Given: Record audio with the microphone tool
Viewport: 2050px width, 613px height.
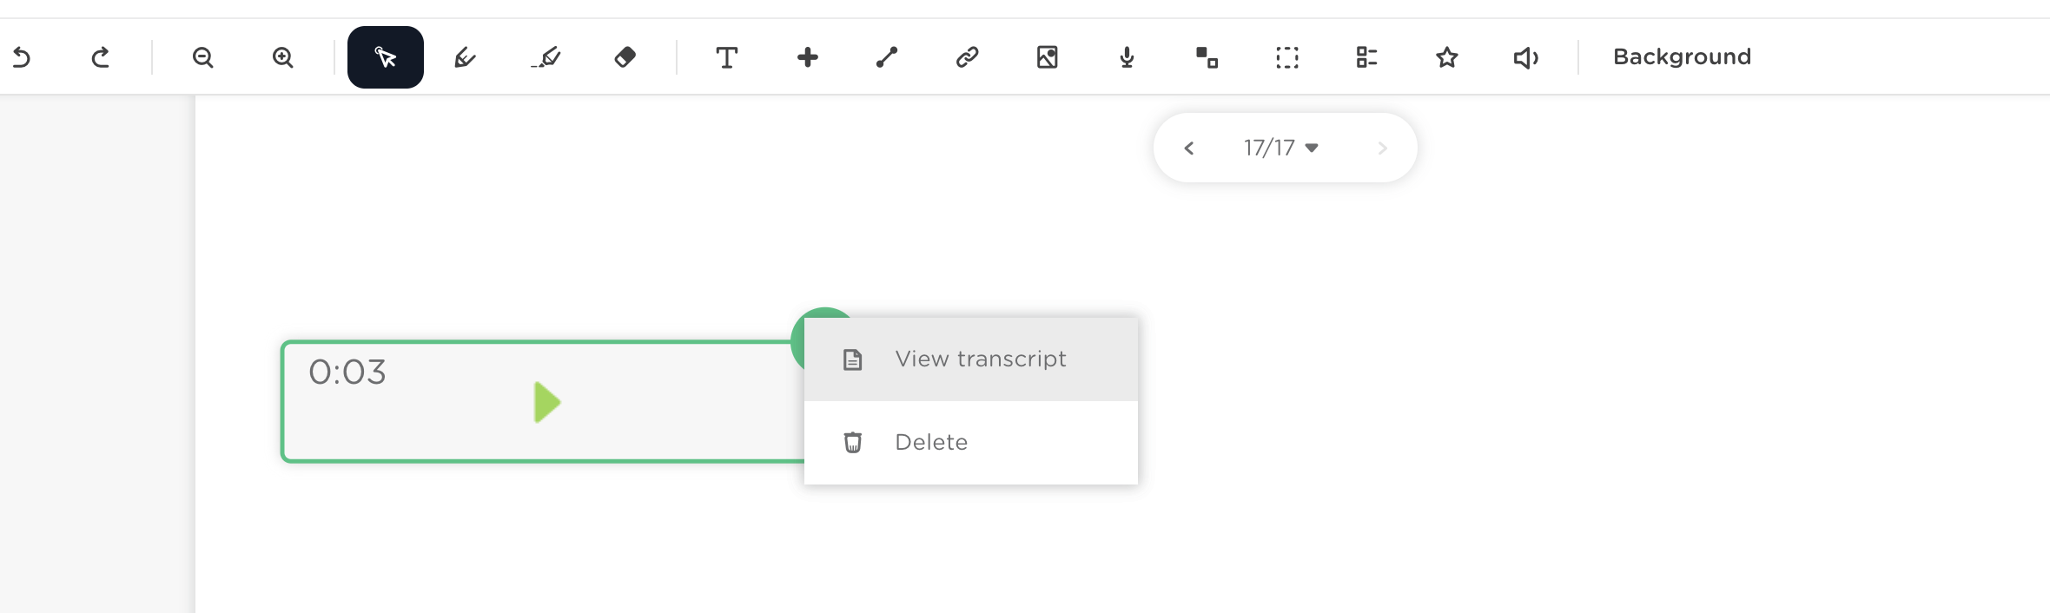Looking at the screenshot, I should point(1127,57).
